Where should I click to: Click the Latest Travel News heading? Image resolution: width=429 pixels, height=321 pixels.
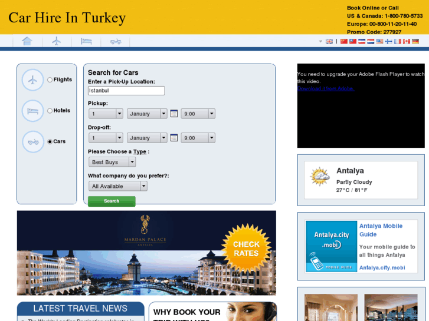coord(80,309)
